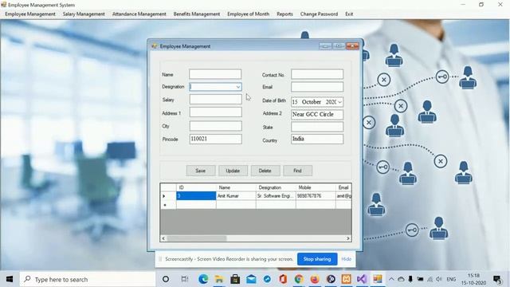Open Google Chrome from the taskbar
This screenshot has height=287, width=510.
(x=299, y=279)
